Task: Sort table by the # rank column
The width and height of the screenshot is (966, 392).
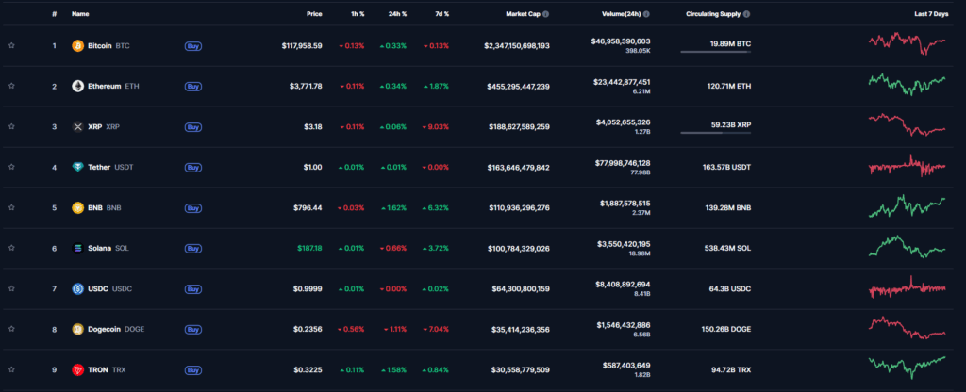Action: [54, 13]
